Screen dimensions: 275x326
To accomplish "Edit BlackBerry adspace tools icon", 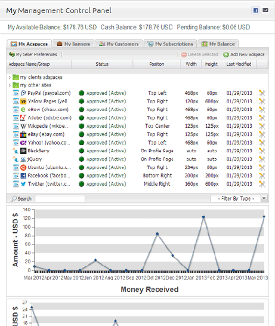I will 262,150.
